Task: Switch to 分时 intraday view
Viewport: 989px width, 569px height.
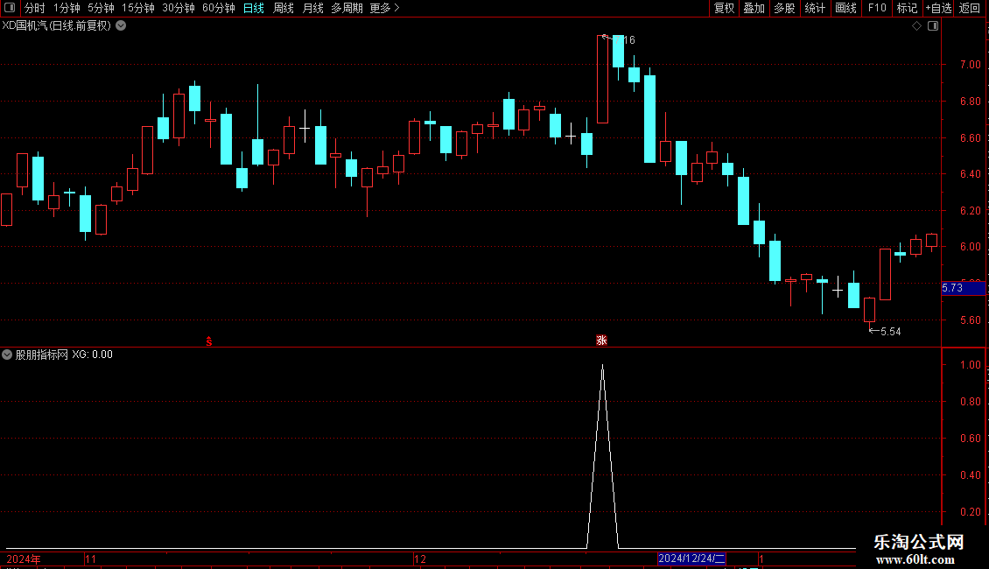Action: tap(35, 8)
